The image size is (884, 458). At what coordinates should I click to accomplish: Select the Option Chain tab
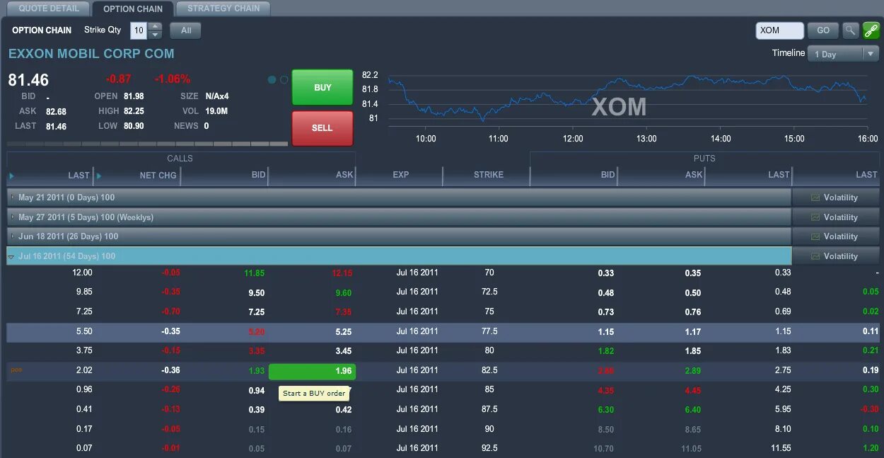[x=133, y=9]
